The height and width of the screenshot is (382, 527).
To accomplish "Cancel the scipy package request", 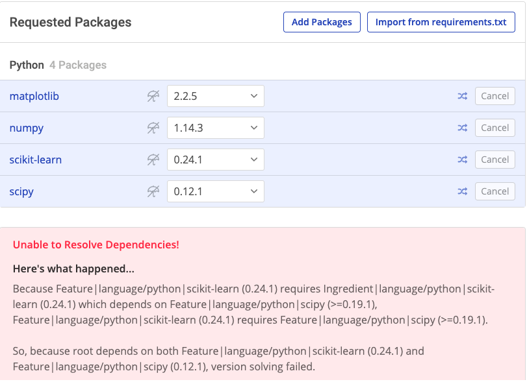I will click(x=495, y=191).
